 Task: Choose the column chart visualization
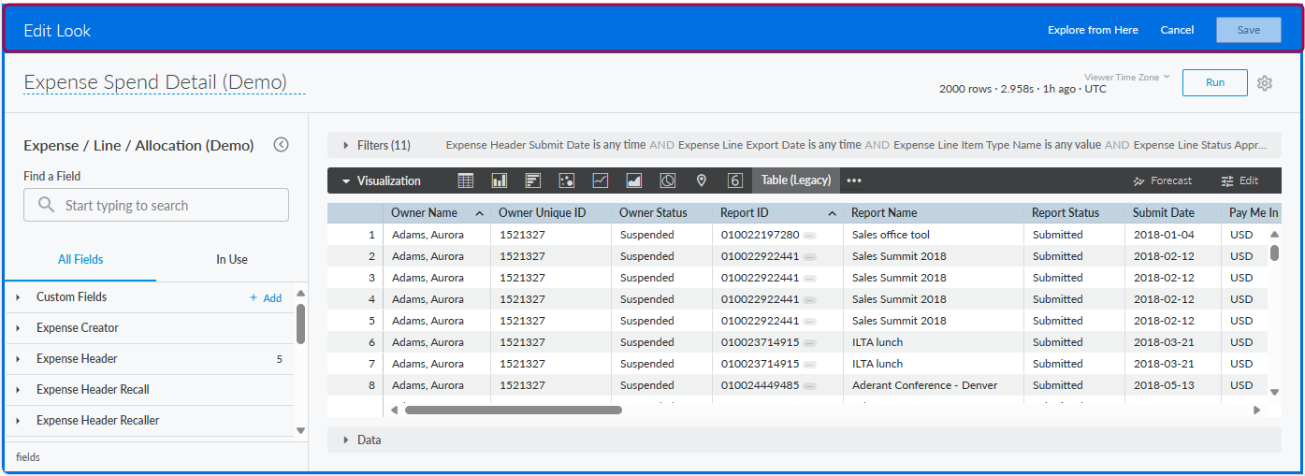click(500, 180)
